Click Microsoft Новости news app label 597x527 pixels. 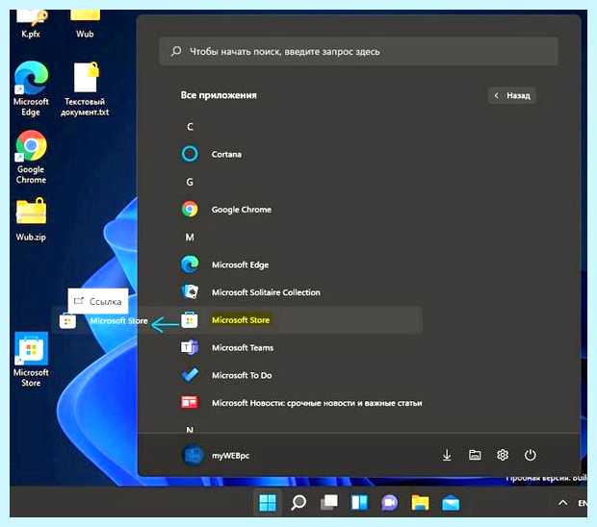(317, 403)
